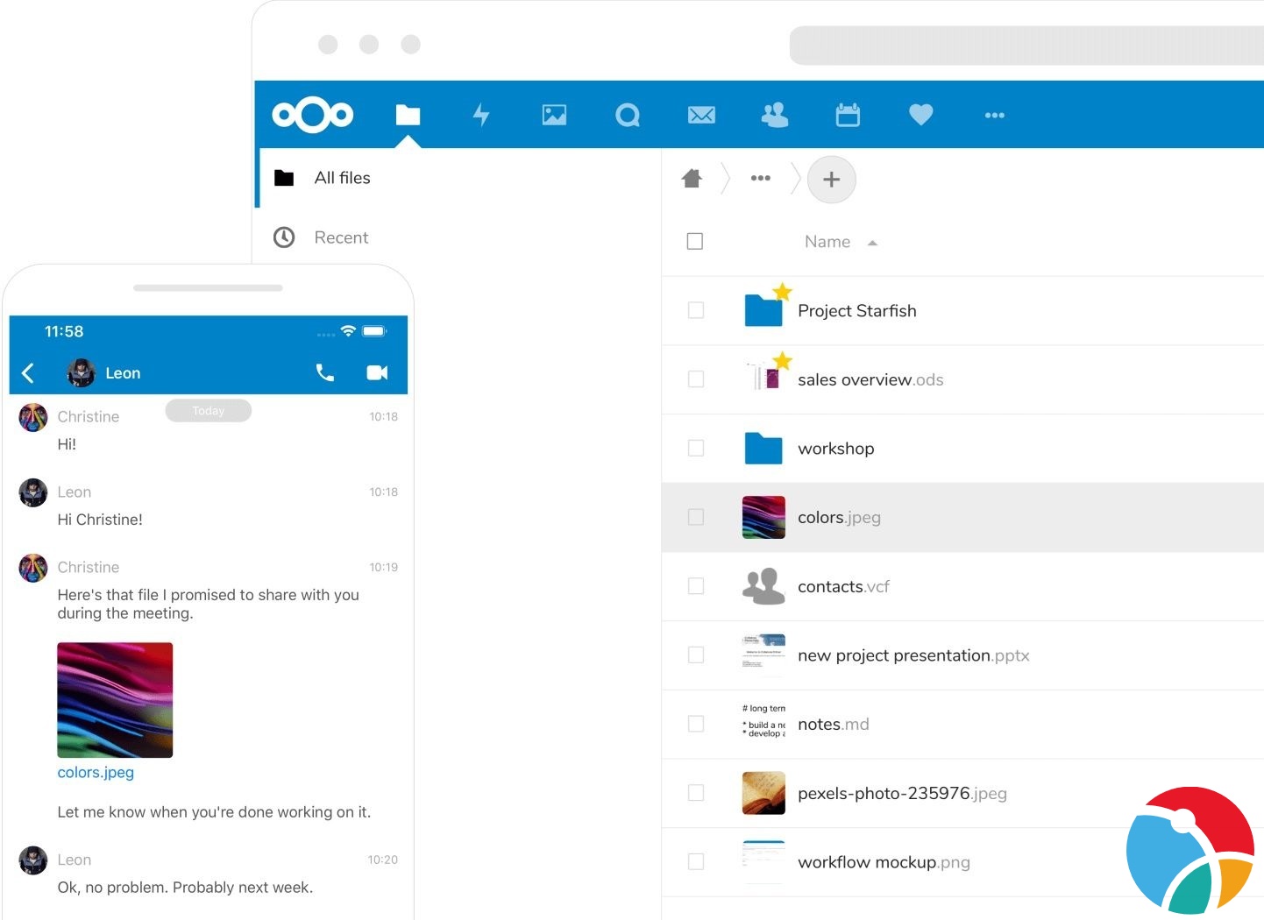Expand the breadcrumb three-dots path menu
Image resolution: width=1264 pixels, height=920 pixels.
coord(760,178)
